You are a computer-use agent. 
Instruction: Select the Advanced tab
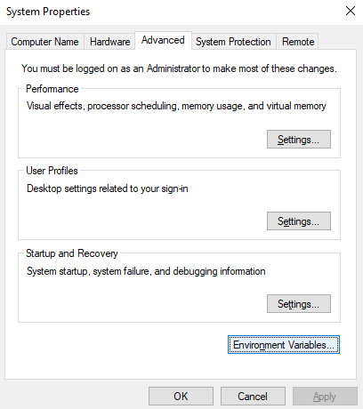coord(163,40)
